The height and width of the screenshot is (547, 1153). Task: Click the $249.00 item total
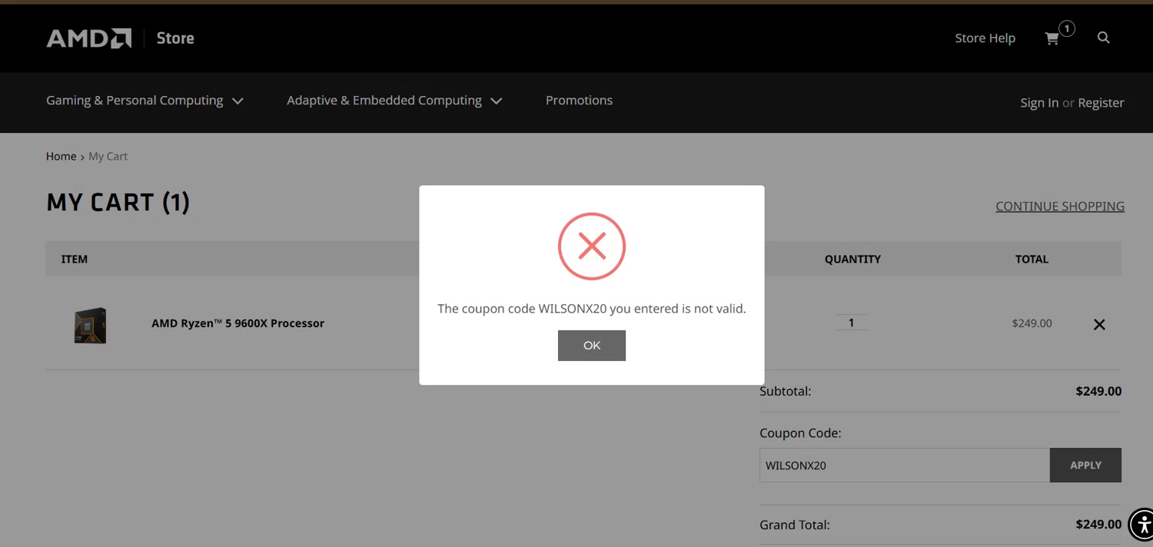[x=1032, y=323]
